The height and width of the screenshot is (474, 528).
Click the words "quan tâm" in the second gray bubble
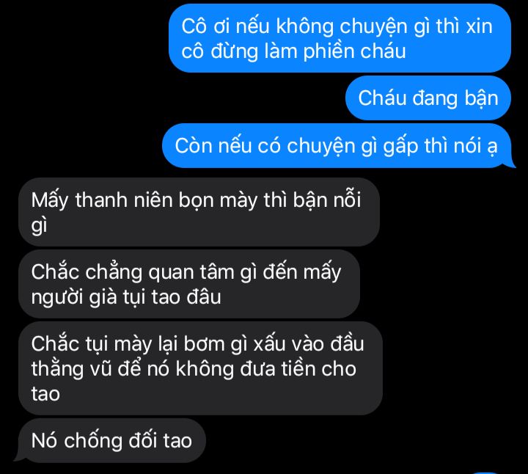(x=191, y=272)
